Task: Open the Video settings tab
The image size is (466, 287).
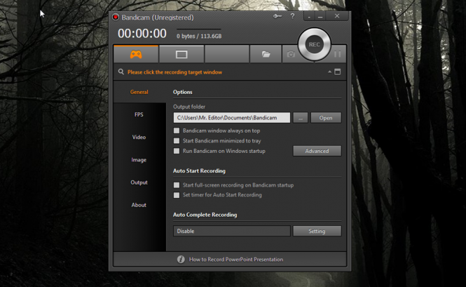Action: click(139, 138)
